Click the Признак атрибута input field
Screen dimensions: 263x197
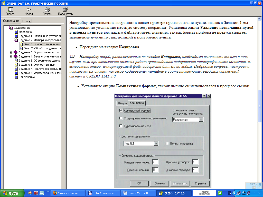tap(195, 162)
